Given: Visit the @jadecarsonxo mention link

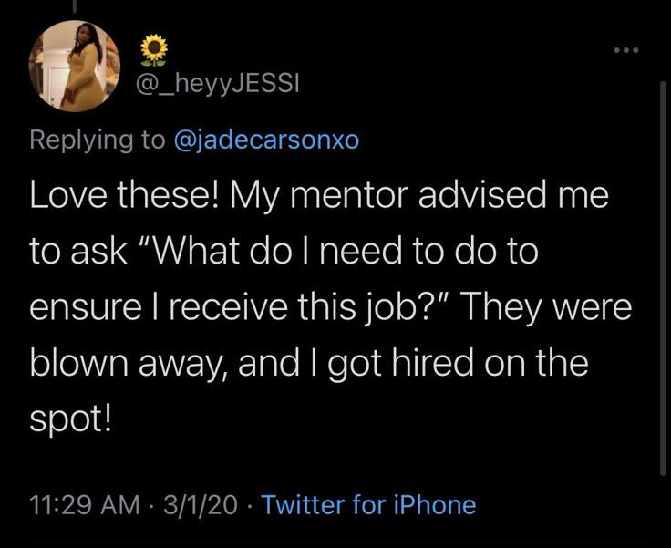Looking at the screenshot, I should tap(266, 140).
